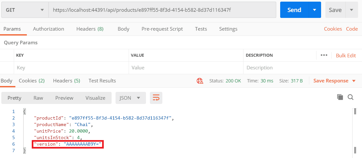This screenshot has width=362, height=158.
Task: Open the request Headers (8) tab
Action: pyautogui.click(x=90, y=29)
